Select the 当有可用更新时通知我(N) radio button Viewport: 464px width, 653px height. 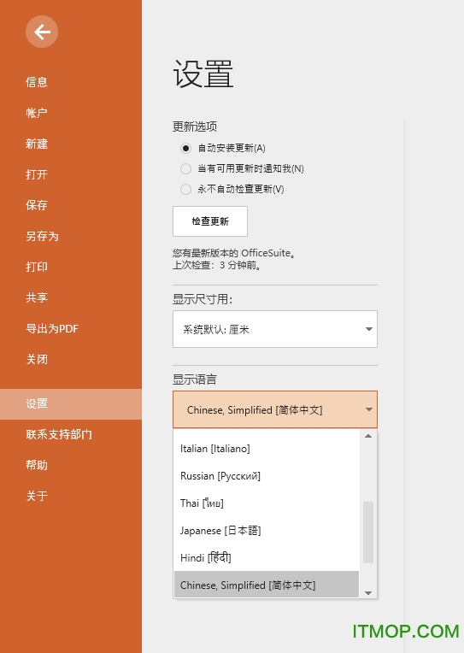point(185,168)
